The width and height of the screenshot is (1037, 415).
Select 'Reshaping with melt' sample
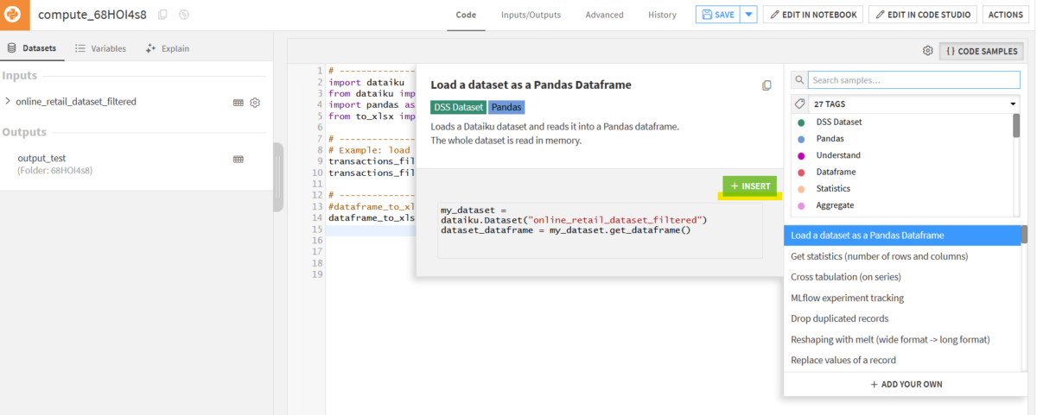[902, 339]
